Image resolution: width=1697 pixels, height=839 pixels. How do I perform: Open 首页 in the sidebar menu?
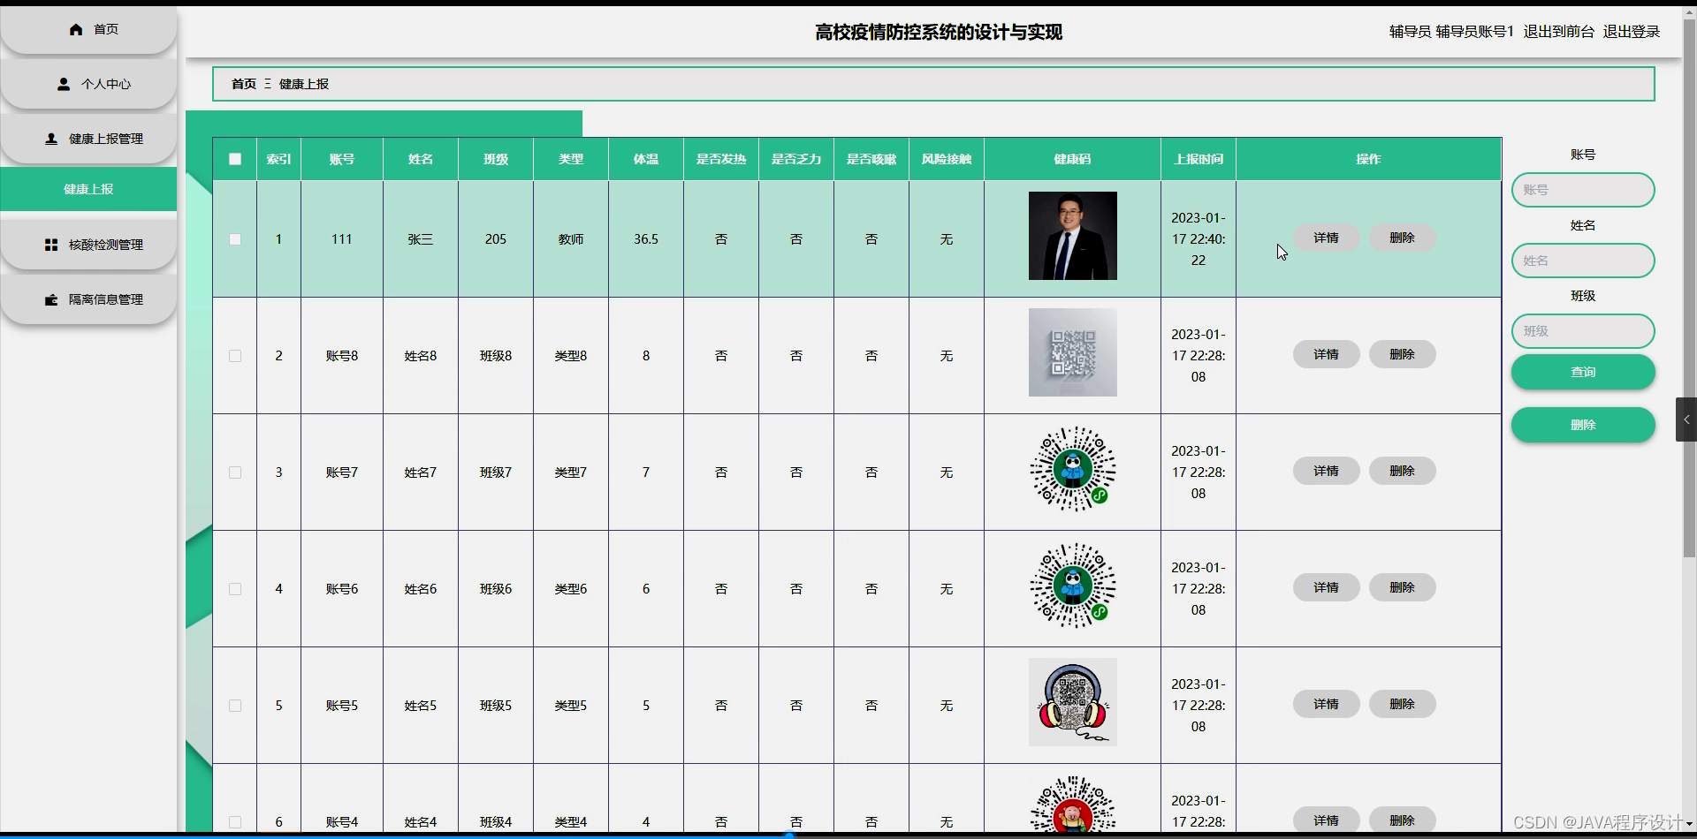[x=88, y=29]
